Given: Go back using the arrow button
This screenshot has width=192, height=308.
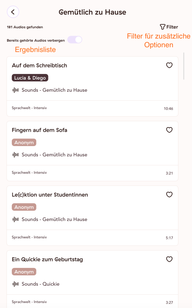Looking at the screenshot, I should click(13, 12).
